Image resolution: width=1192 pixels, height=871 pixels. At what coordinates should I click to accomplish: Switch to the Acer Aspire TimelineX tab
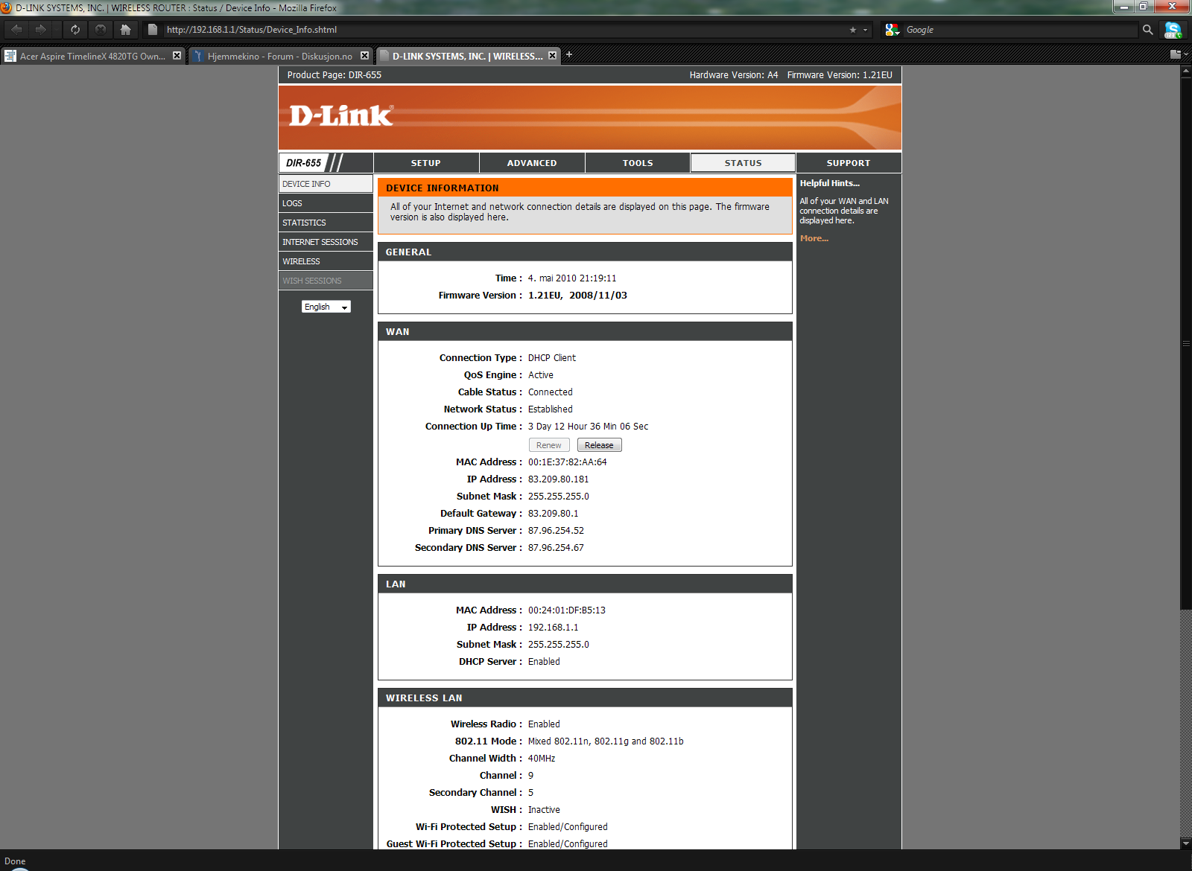(x=92, y=56)
